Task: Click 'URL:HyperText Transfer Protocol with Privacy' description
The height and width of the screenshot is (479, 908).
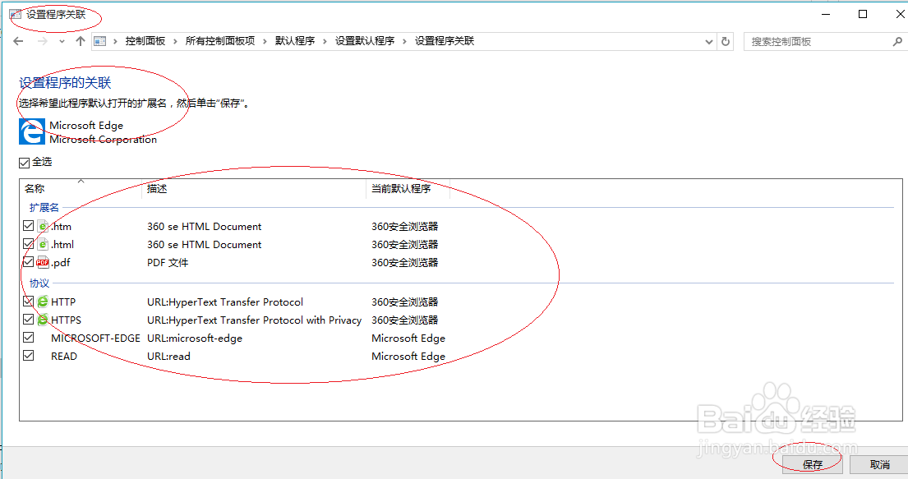Action: (254, 320)
